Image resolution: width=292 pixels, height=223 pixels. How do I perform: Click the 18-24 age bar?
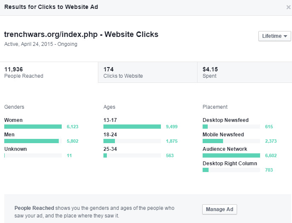[x=109, y=141]
